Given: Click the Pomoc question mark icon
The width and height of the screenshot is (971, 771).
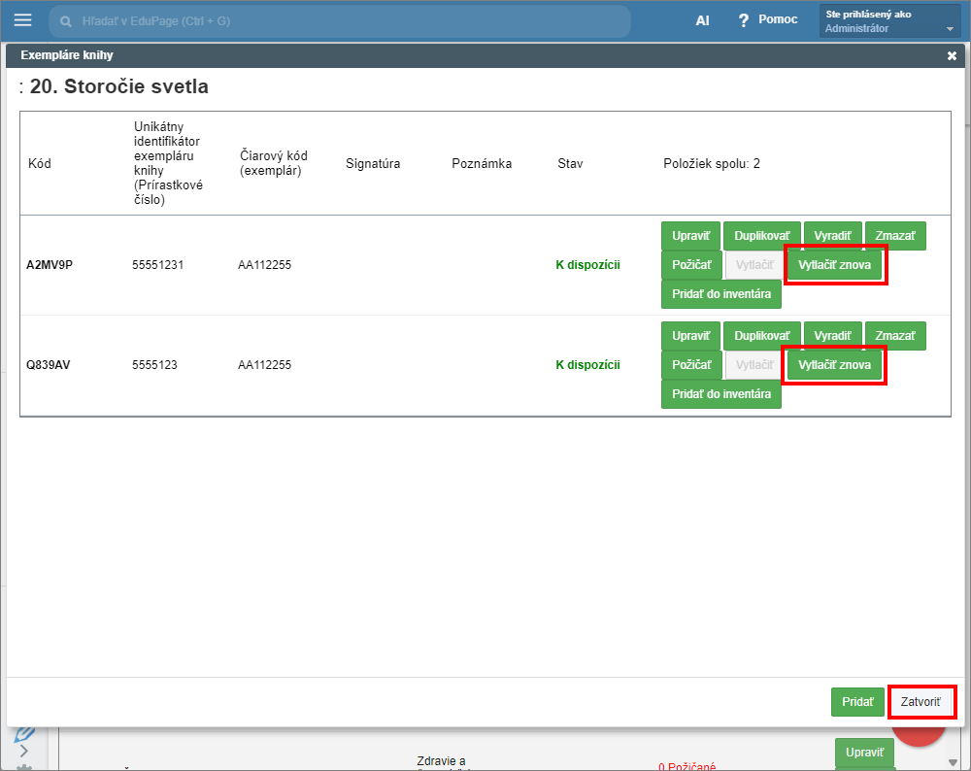Looking at the screenshot, I should 744,20.
